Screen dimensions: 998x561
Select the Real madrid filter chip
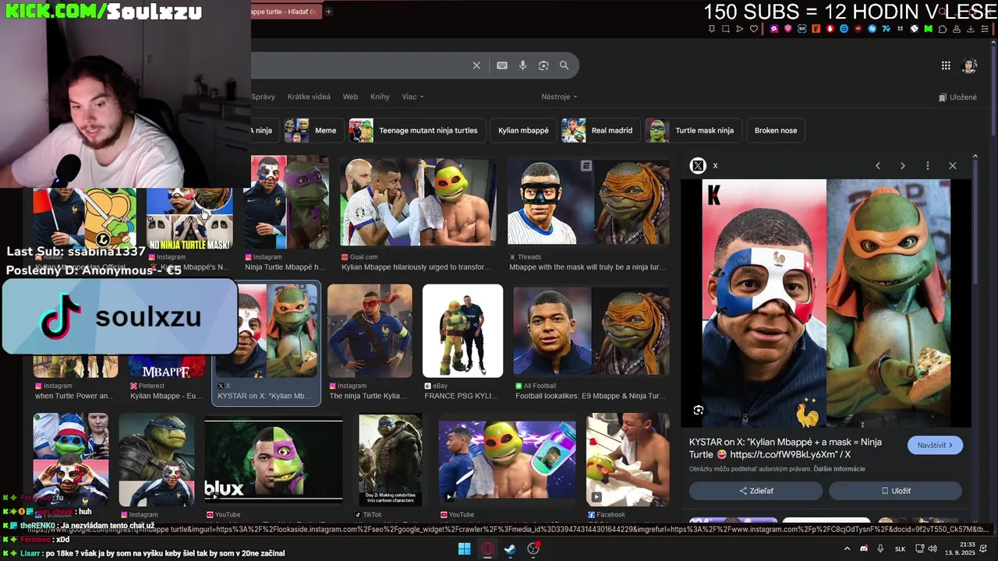pyautogui.click(x=600, y=130)
